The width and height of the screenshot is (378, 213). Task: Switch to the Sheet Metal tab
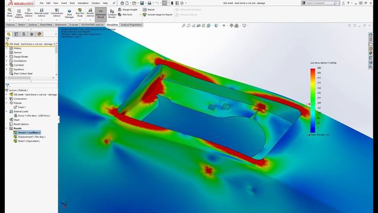[x=46, y=25]
